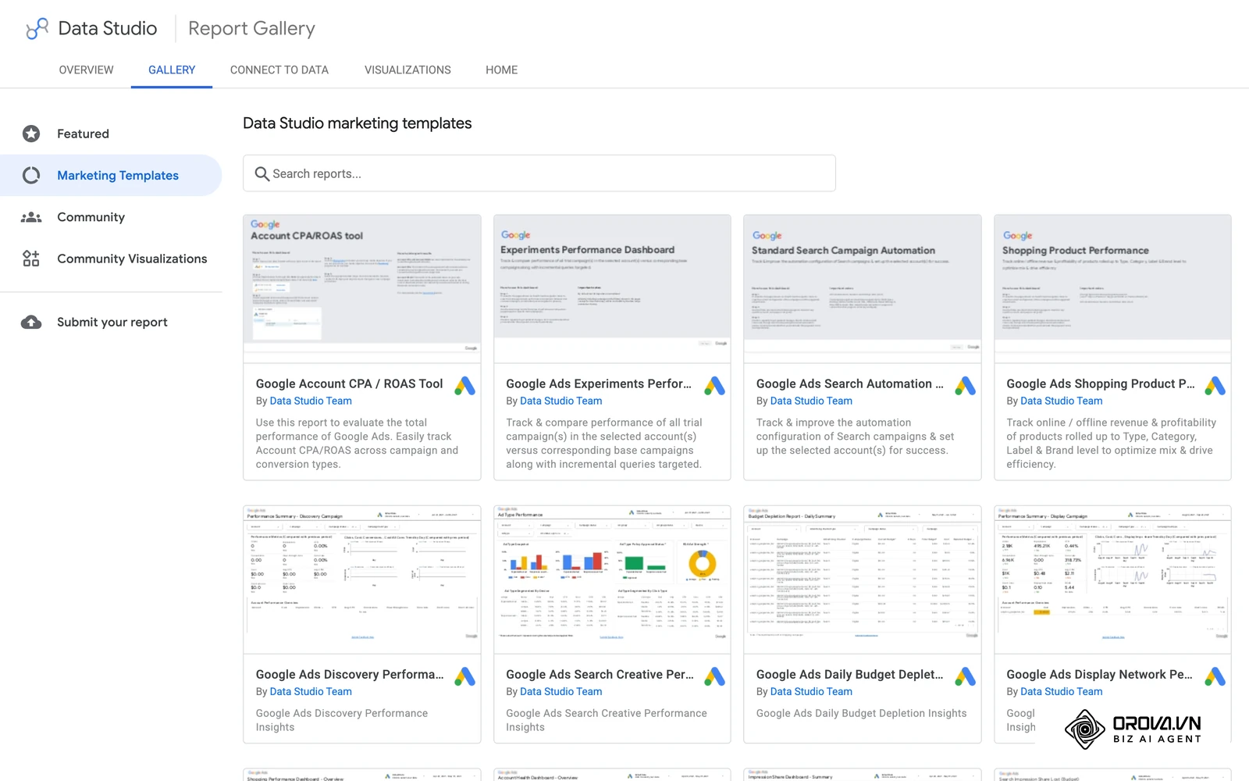The width and height of the screenshot is (1249, 781).
Task: Open Community via its people icon
Action: pyautogui.click(x=31, y=217)
